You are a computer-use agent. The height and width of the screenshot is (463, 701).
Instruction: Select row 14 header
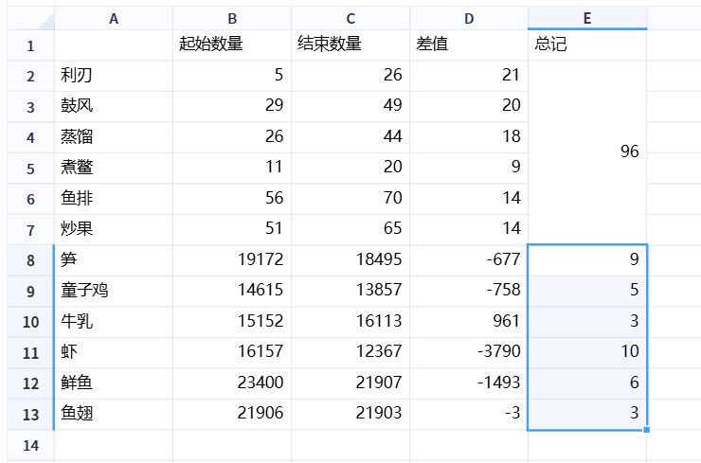(x=30, y=445)
